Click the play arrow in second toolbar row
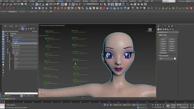 pos(32,8)
